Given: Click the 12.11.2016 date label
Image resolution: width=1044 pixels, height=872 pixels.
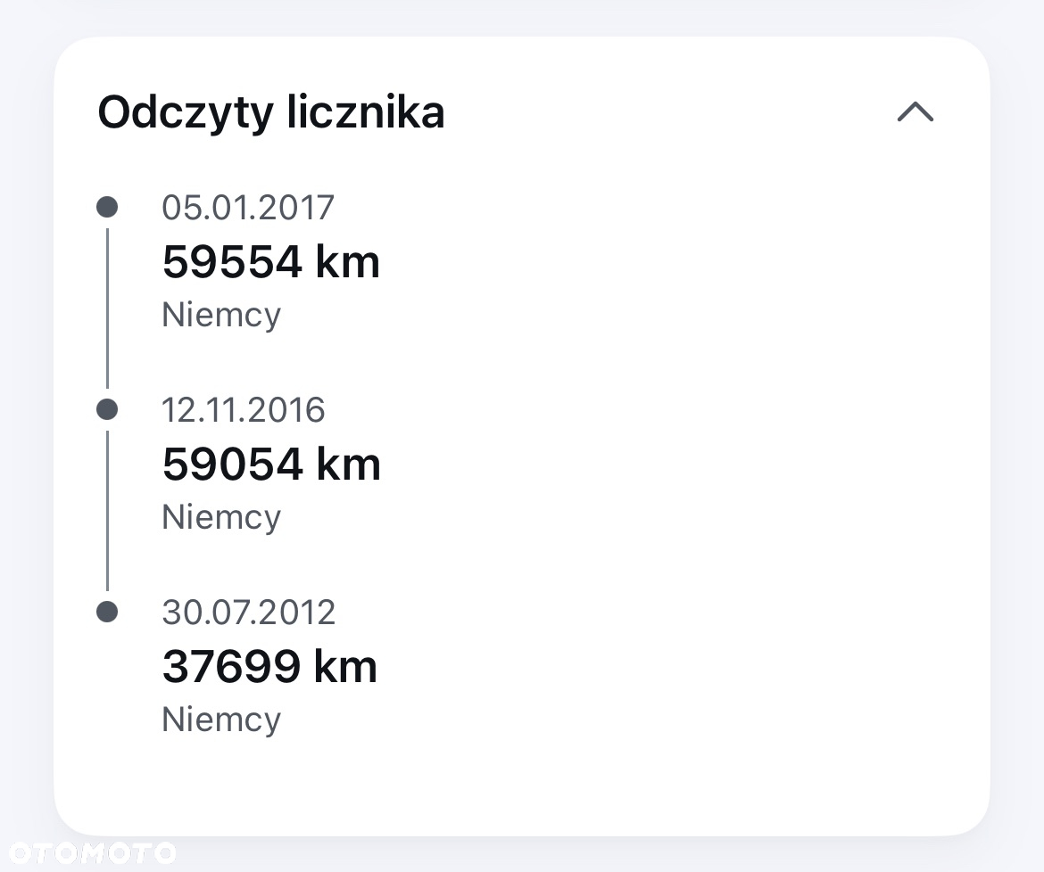Looking at the screenshot, I should coord(243,410).
